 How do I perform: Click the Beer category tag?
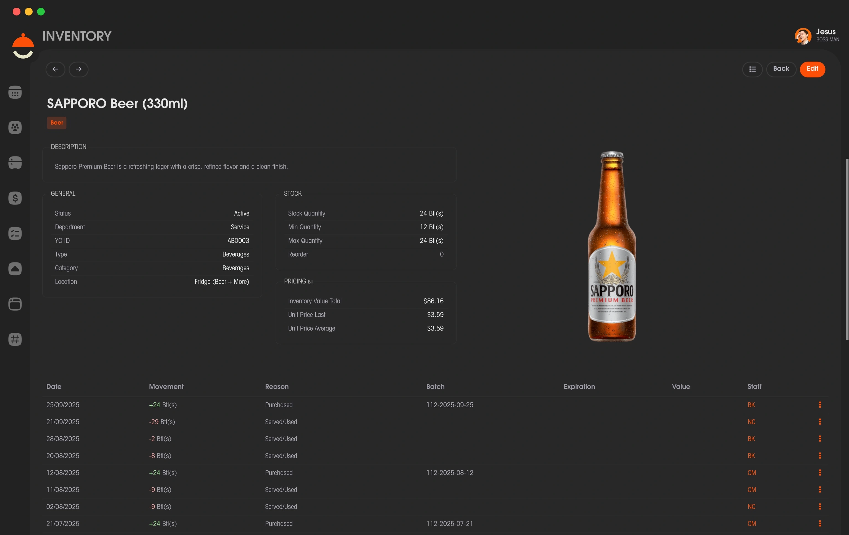coord(57,123)
